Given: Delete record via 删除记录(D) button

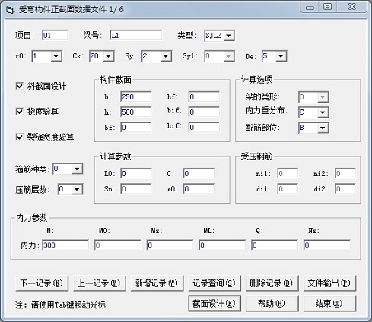Looking at the screenshot, I should click(272, 283).
